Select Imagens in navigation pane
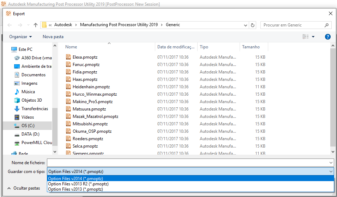This screenshot has height=197, width=337. pyautogui.click(x=26, y=83)
